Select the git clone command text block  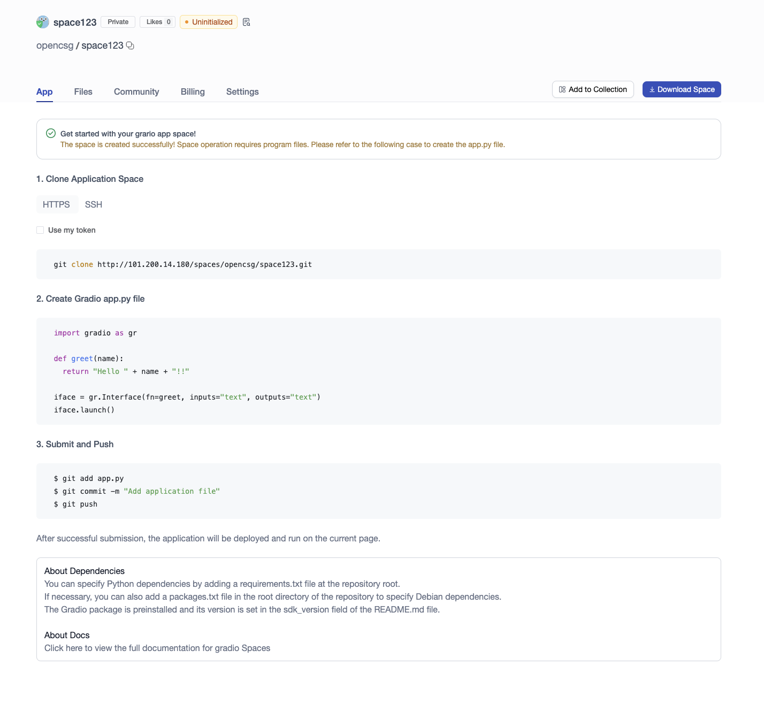pos(182,264)
